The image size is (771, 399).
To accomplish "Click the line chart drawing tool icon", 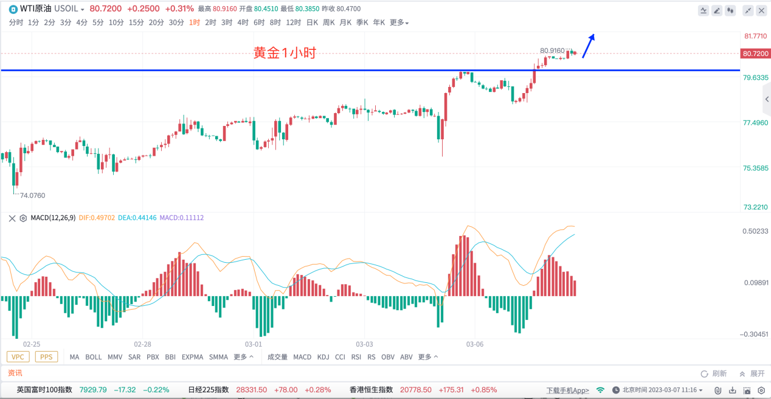I will pyautogui.click(x=704, y=10).
